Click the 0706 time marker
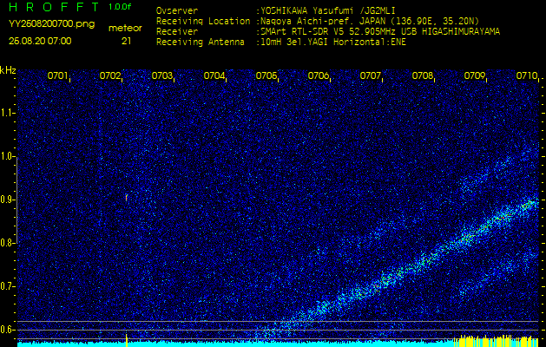Image resolution: width=546 pixels, height=347 pixels. (319, 75)
